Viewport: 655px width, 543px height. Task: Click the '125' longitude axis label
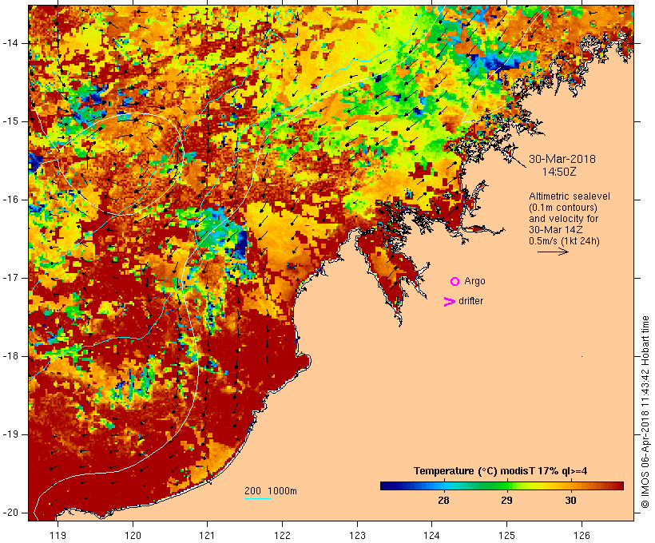point(506,535)
